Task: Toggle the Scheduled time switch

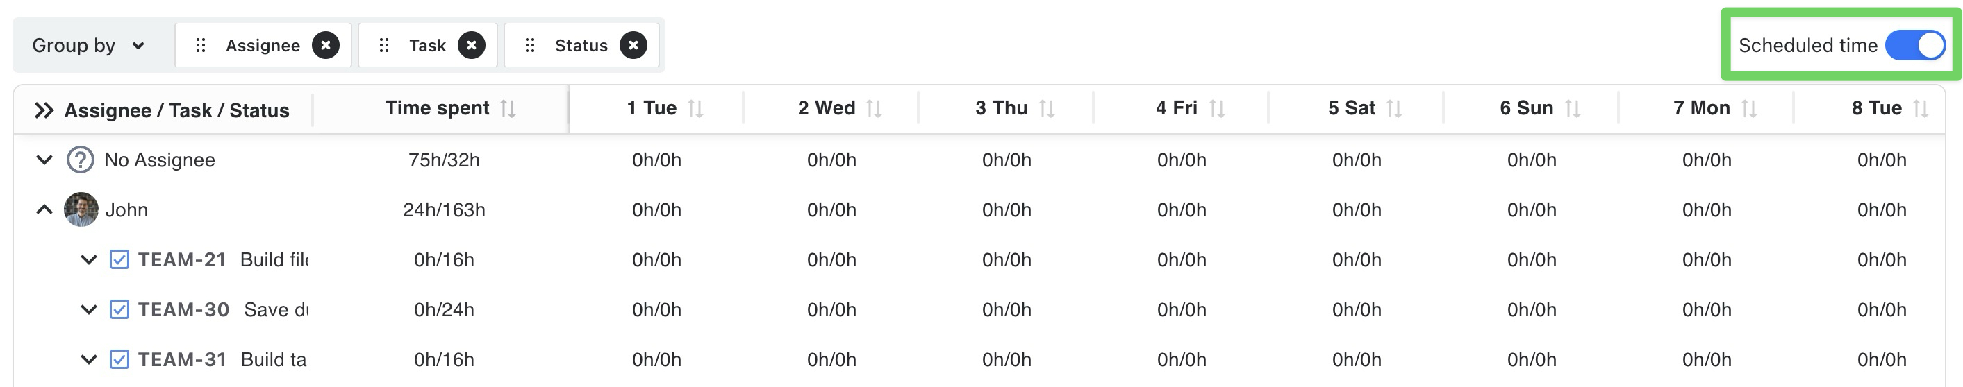Action: coord(1914,46)
